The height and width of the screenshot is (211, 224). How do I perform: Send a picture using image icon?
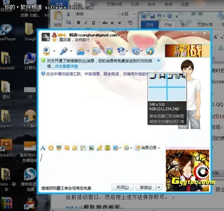tap(91, 148)
